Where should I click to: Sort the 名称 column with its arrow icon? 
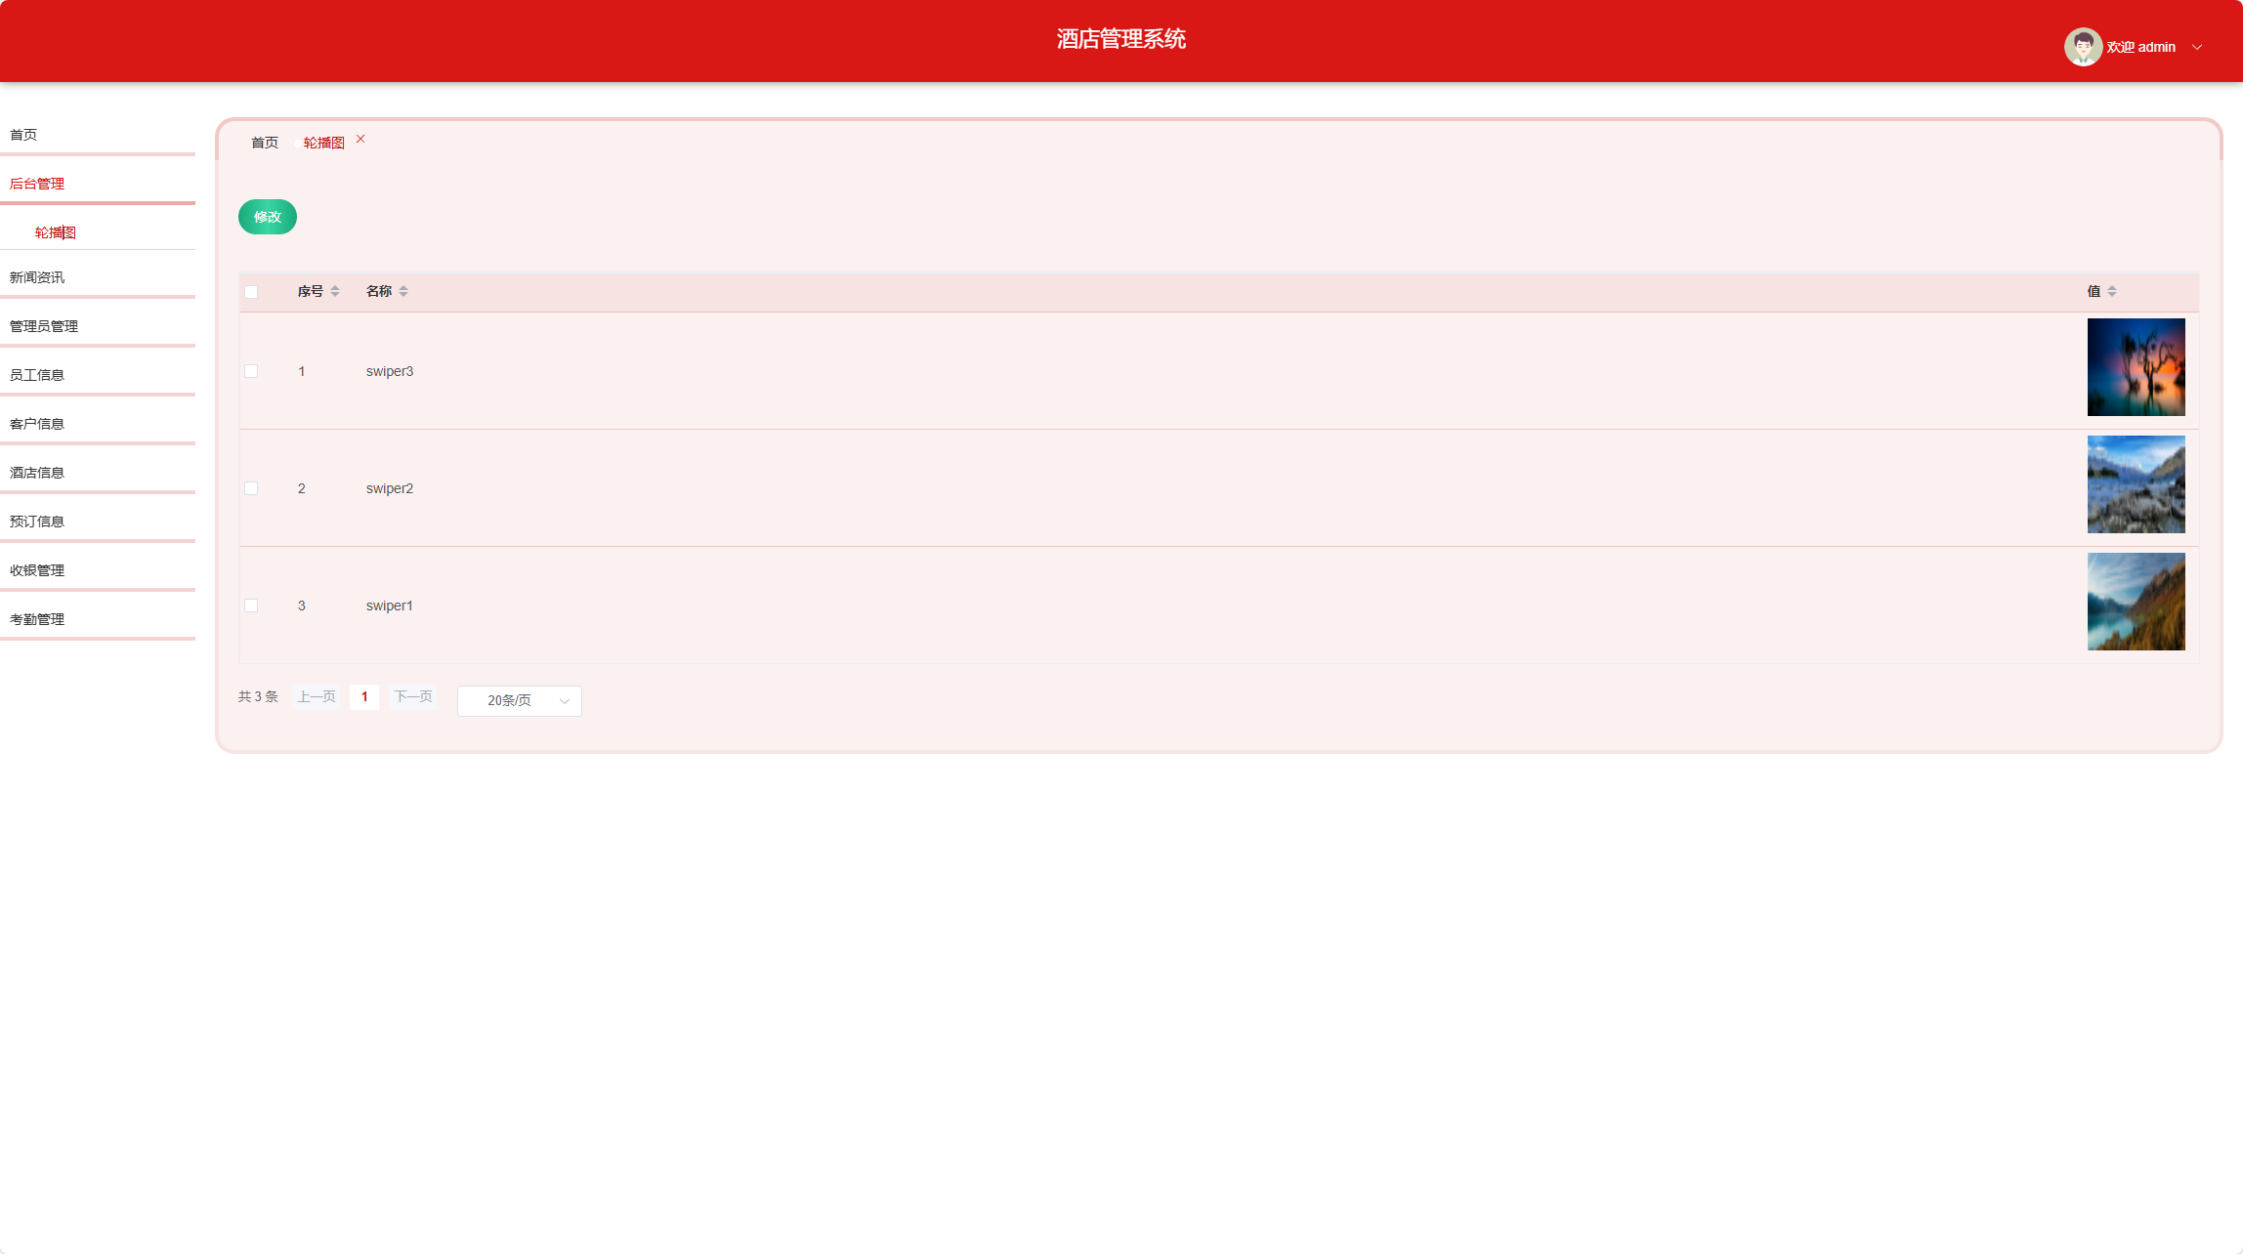(403, 291)
